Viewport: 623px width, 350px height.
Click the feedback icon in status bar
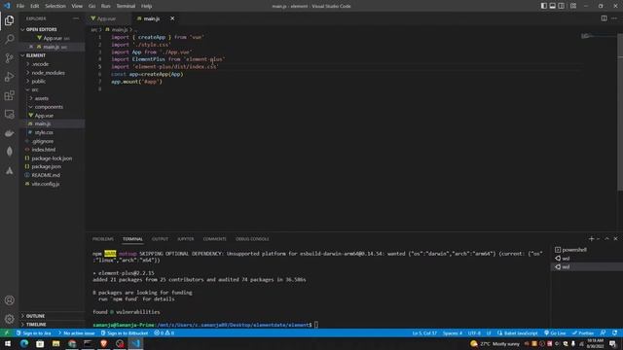tap(604, 332)
